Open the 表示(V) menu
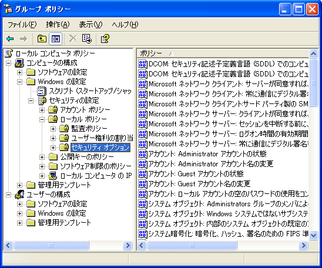Image resolution: width=322 pixels, height=268 pixels. pos(90,25)
